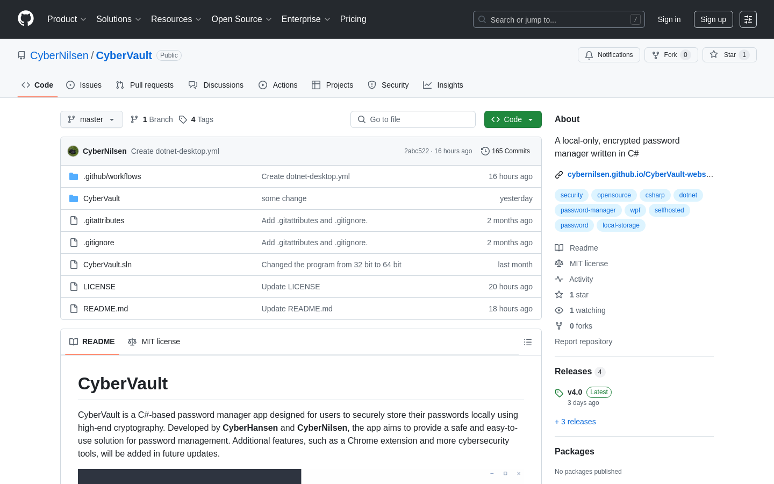The image size is (774, 484).
Task: Click the Notifications bell button
Action: tap(609, 55)
